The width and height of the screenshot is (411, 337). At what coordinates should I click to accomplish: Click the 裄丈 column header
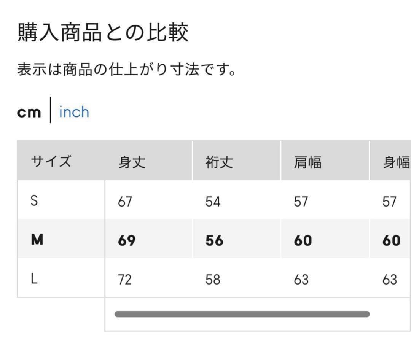tap(219, 163)
